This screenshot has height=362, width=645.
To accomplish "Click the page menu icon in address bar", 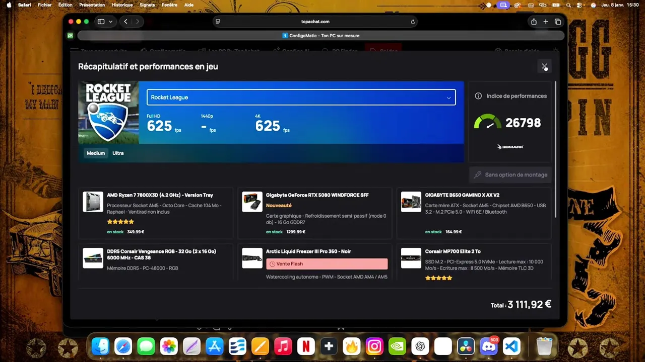I will point(218,22).
